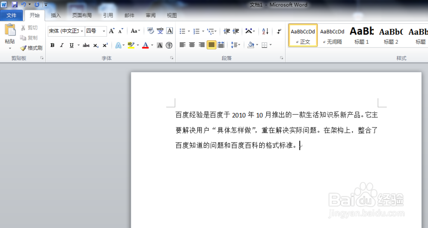Apply the yellow text highlight color

(131, 45)
